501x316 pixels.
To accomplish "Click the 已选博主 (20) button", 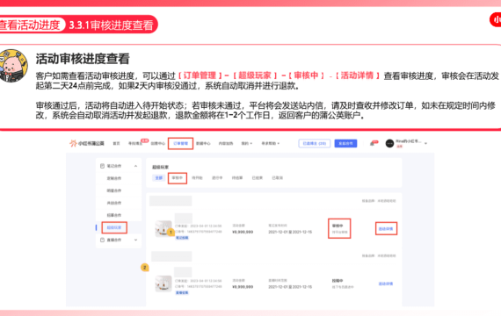I will tap(315, 144).
